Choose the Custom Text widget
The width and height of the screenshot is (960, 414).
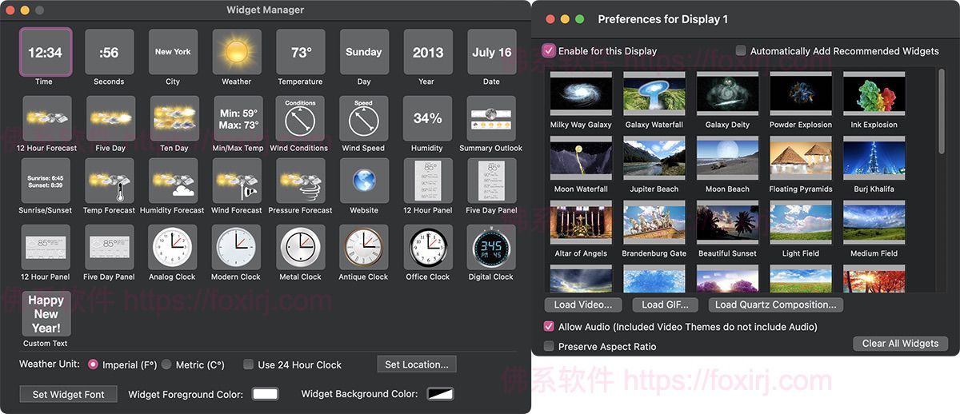tap(46, 313)
